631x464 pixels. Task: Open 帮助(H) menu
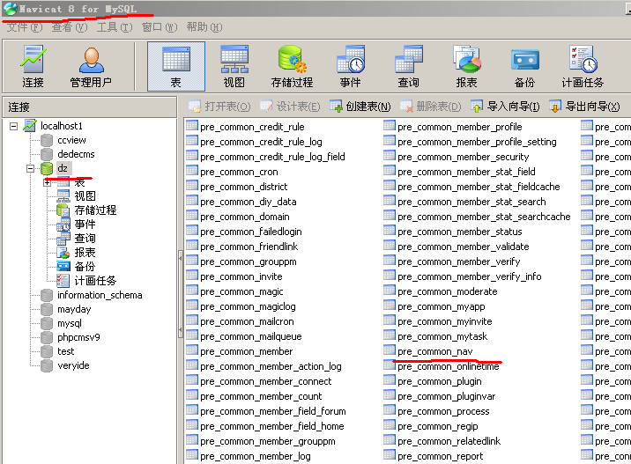(204, 27)
